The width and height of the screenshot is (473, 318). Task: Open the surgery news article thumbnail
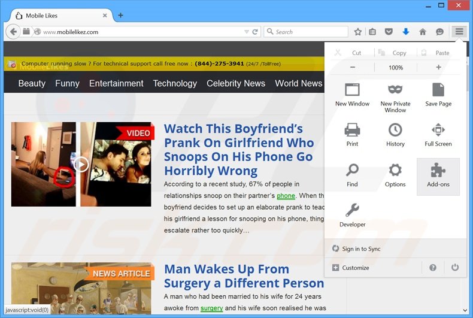click(x=81, y=288)
